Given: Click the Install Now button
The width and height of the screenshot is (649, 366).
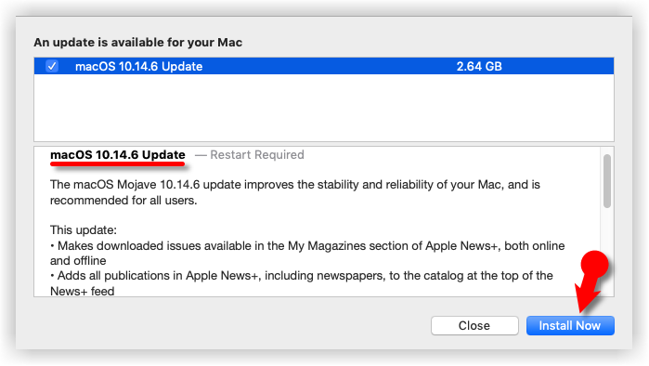Looking at the screenshot, I should (x=570, y=325).
